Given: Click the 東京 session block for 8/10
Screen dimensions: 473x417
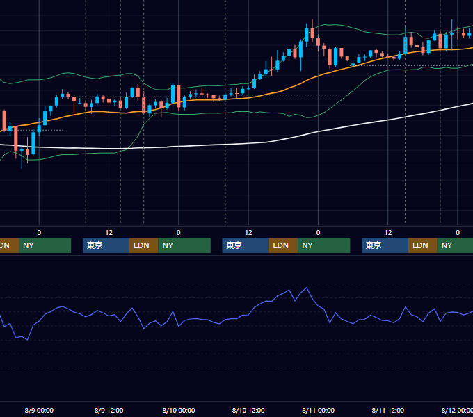Looking at the screenshot, I should point(246,245).
